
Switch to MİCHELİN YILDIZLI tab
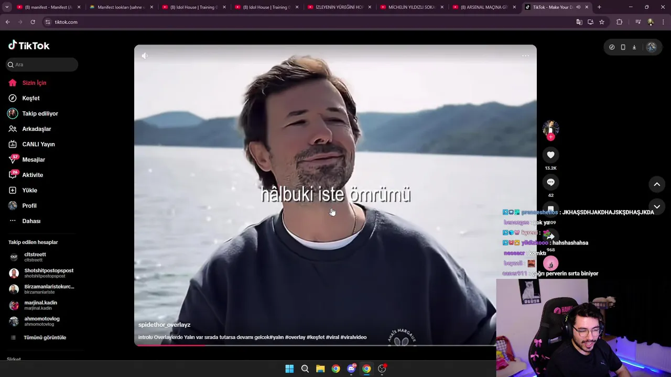(411, 7)
